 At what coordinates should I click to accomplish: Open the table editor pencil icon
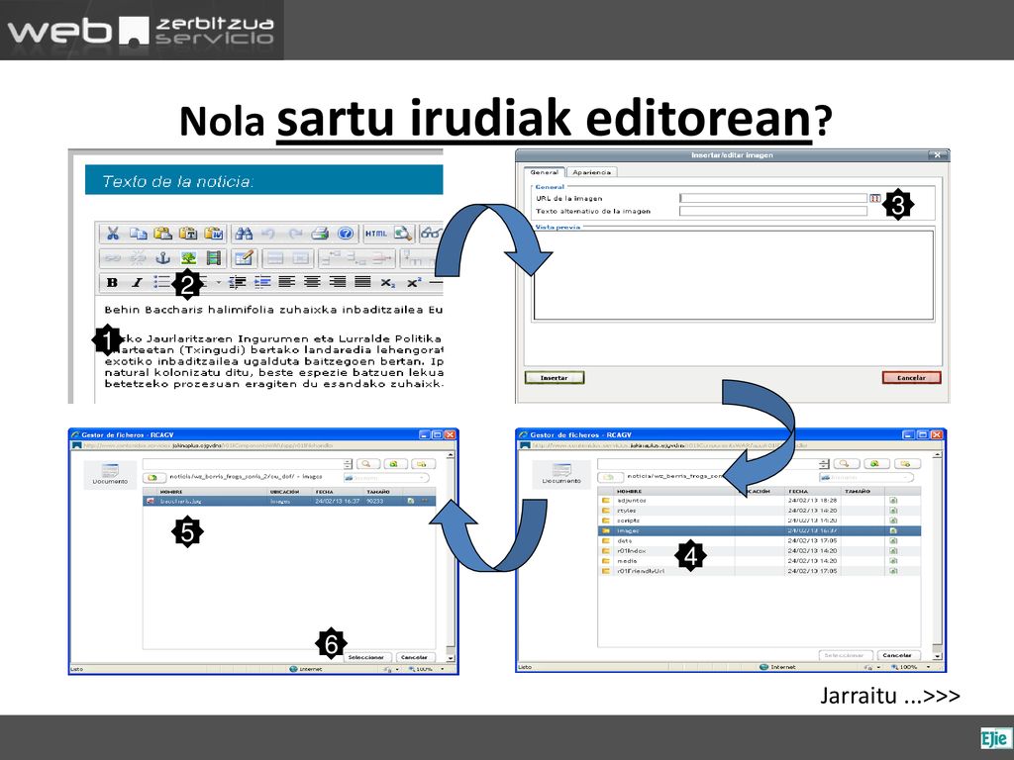pyautogui.click(x=244, y=258)
